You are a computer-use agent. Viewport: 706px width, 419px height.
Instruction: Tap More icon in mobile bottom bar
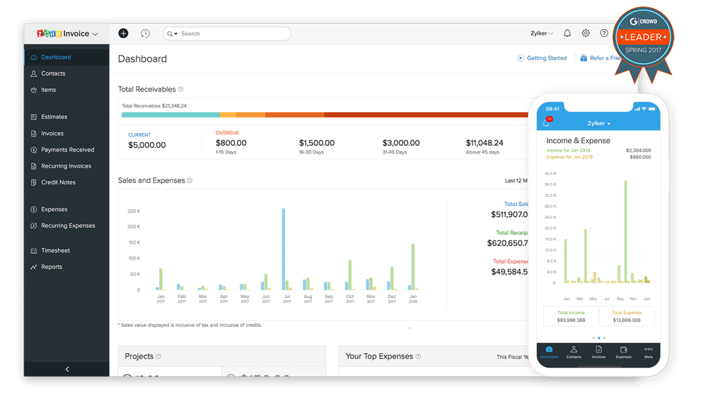(x=648, y=351)
